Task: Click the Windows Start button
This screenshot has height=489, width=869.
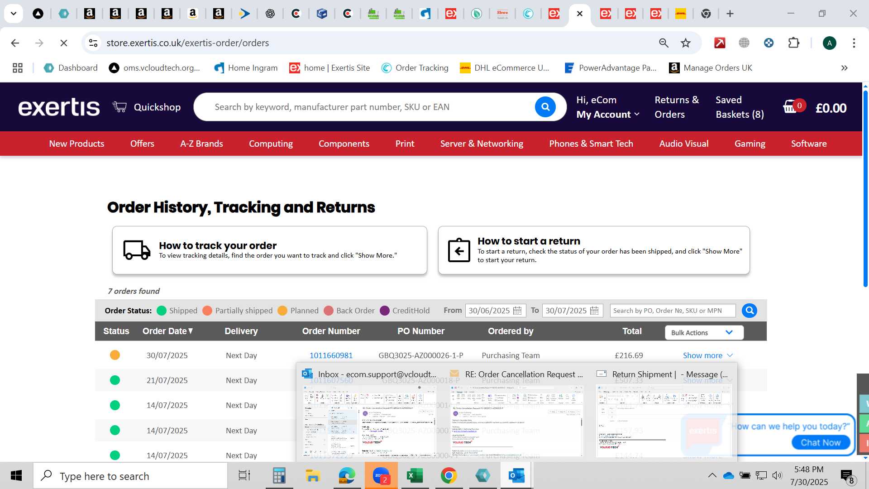Action: 16,476
